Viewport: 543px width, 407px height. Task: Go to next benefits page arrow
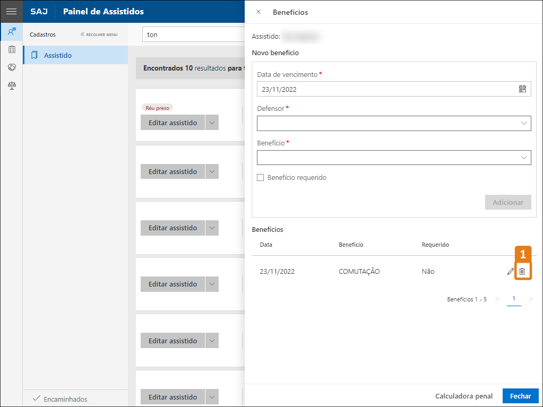pyautogui.click(x=530, y=299)
